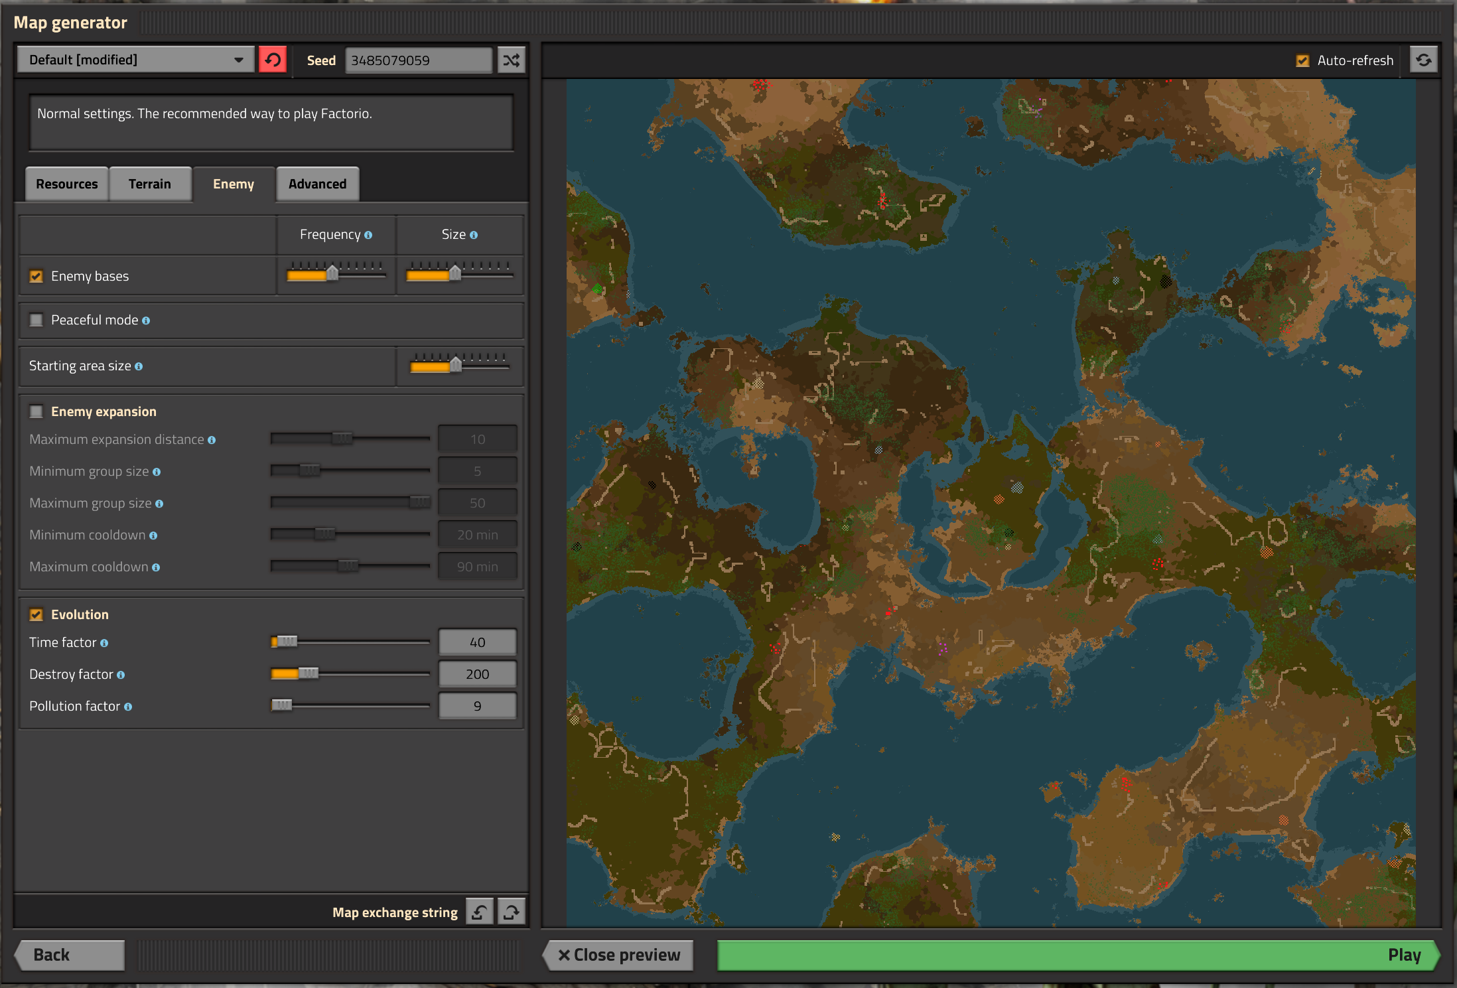Screen dimensions: 1457x988
Task: Refresh the map preview icon
Action: tap(1423, 60)
